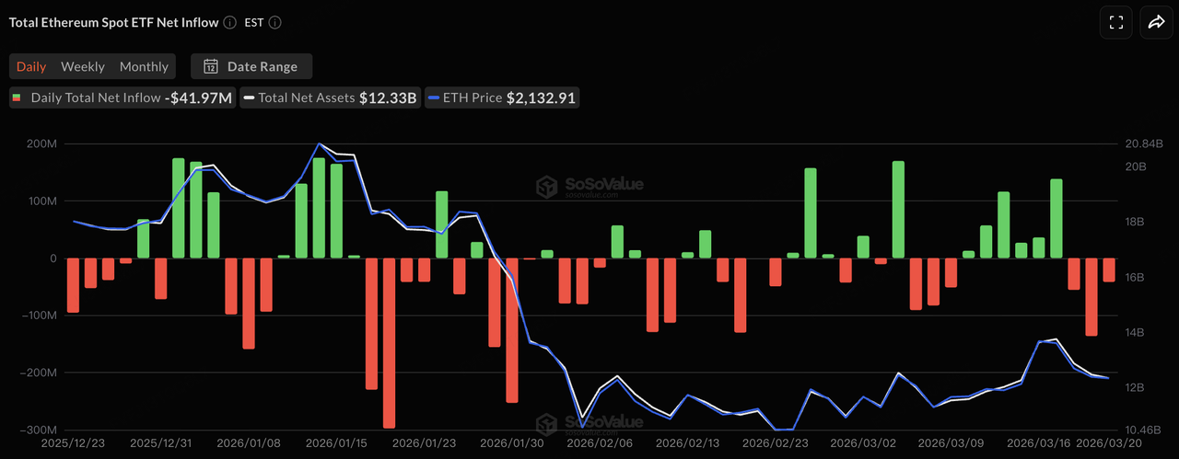Click the Total Ethereum Spot ETF Net Inflow title
The height and width of the screenshot is (459, 1179).
pyautogui.click(x=111, y=23)
